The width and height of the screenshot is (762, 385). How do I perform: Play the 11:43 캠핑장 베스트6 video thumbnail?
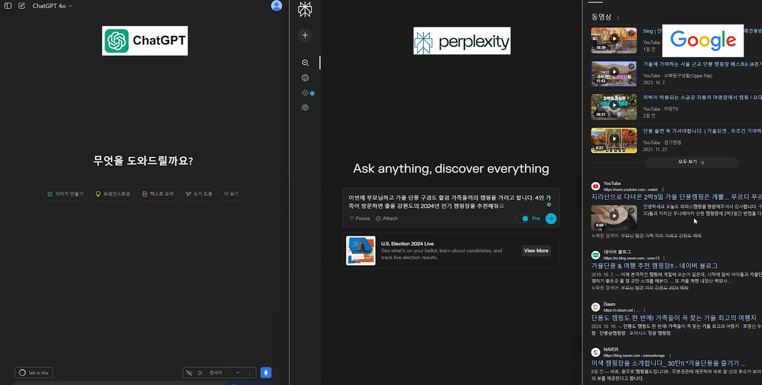tap(613, 72)
